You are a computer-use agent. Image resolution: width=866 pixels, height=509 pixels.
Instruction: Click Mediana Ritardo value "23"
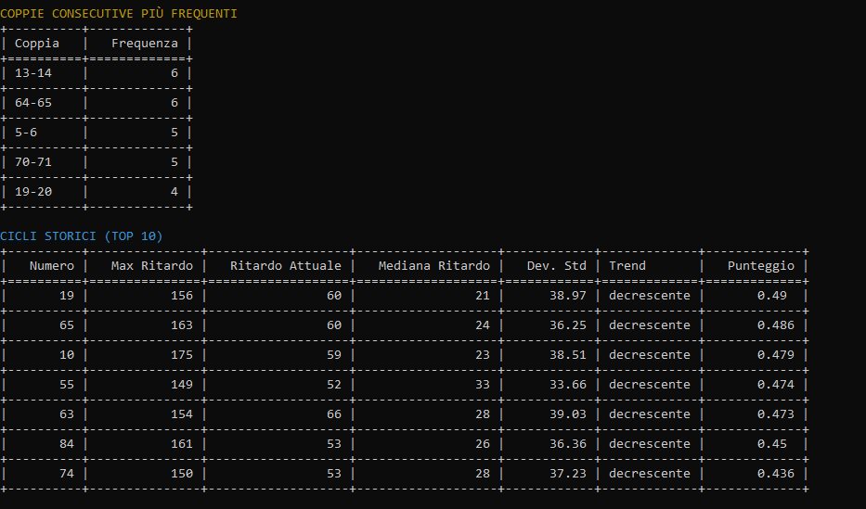(483, 355)
